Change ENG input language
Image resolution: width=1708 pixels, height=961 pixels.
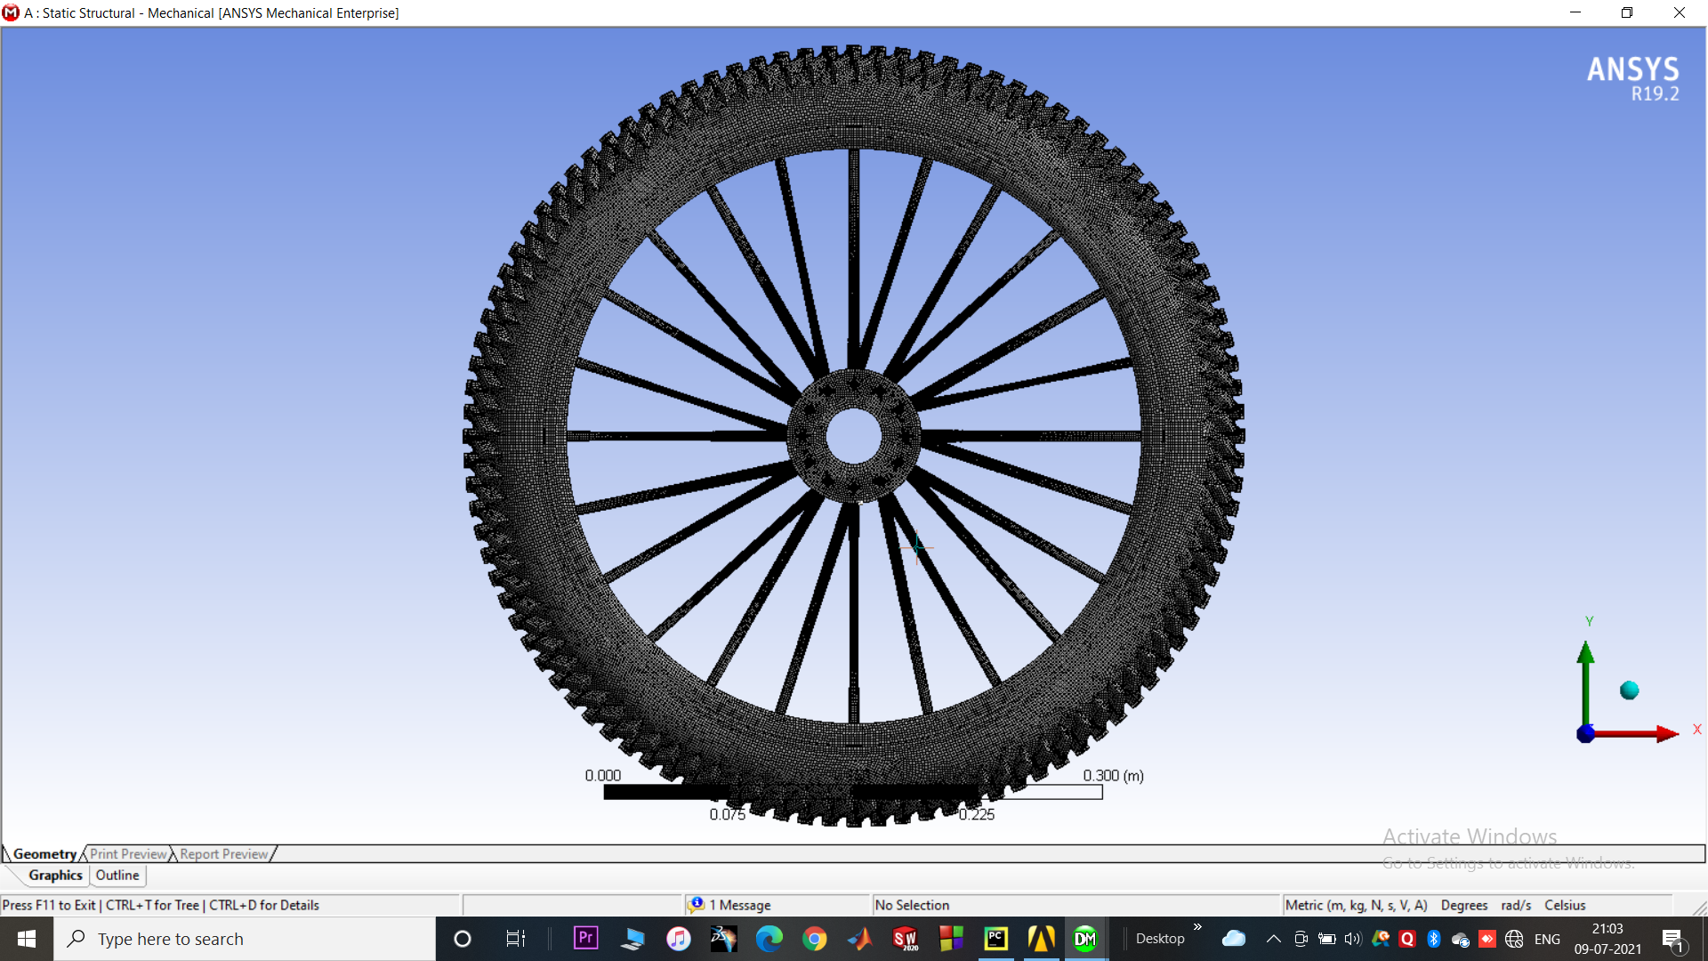point(1547,939)
